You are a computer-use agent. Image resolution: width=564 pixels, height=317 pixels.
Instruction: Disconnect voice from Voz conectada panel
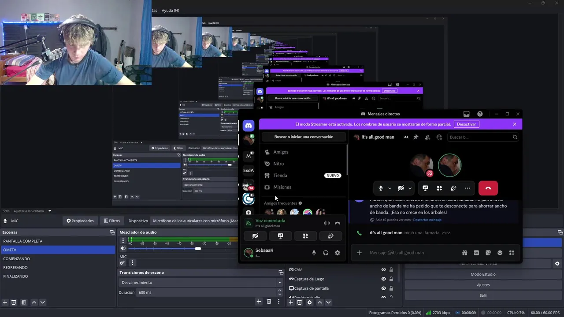[338, 223]
